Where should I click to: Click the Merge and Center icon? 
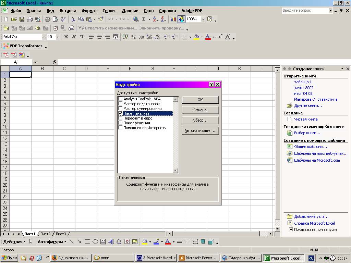pyautogui.click(x=116, y=37)
